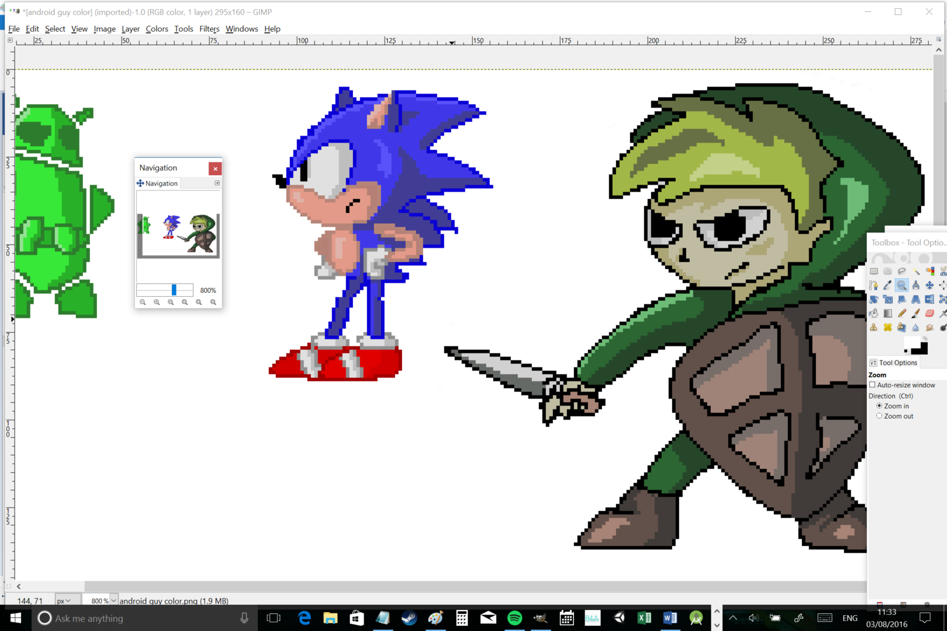Pick the Paths tool

click(873, 285)
